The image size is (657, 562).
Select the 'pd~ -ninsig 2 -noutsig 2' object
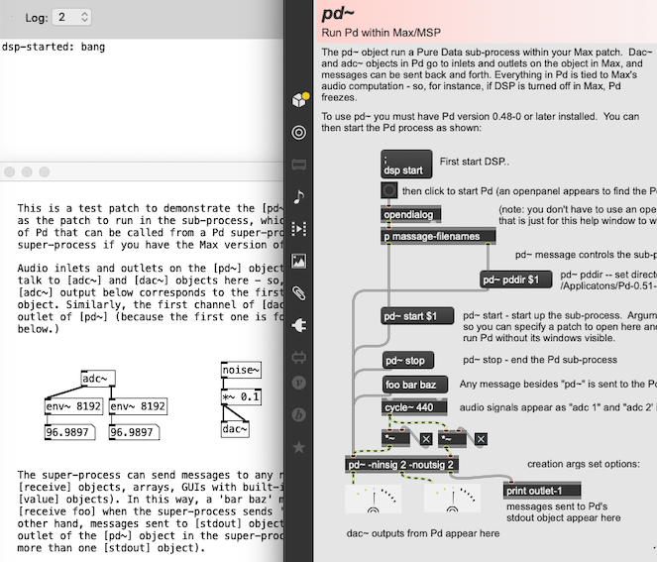coord(401,464)
